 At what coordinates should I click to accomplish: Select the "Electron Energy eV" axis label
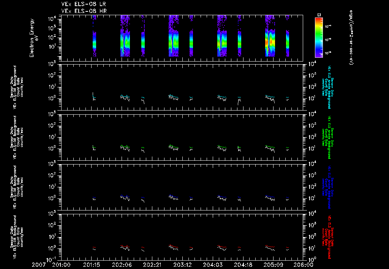pos(33,38)
